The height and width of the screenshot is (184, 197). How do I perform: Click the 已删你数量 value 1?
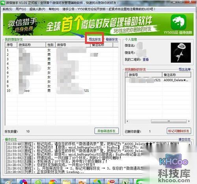point(150,131)
